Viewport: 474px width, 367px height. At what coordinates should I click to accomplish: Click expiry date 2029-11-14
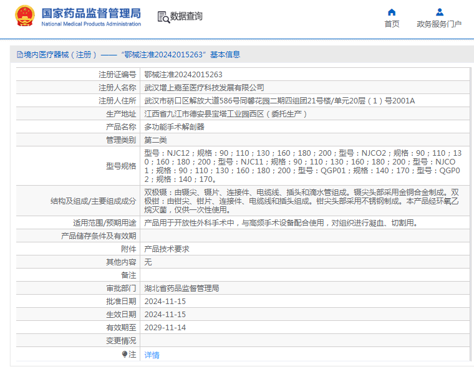point(165,328)
